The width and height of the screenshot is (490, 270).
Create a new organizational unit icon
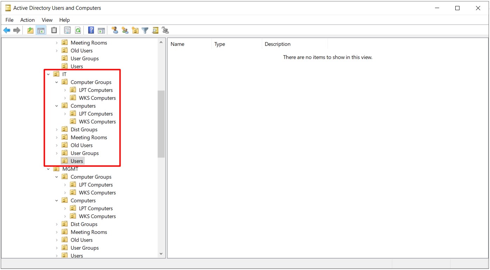pyautogui.click(x=135, y=31)
